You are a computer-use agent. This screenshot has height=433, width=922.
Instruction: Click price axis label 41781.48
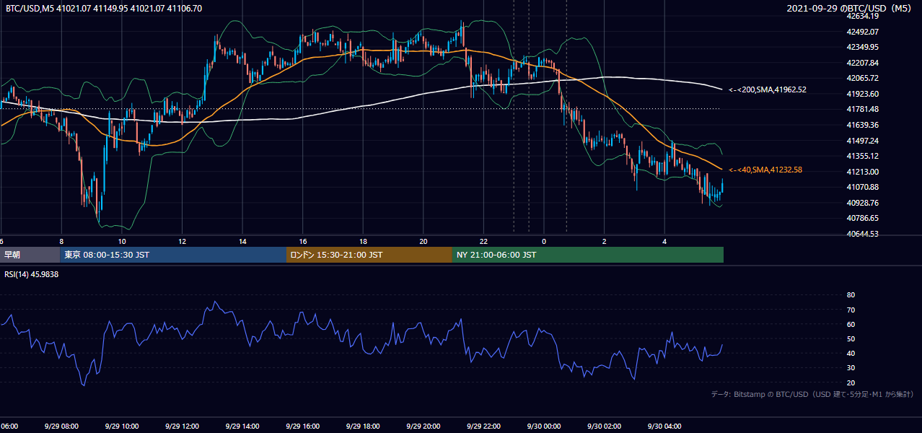coord(862,109)
